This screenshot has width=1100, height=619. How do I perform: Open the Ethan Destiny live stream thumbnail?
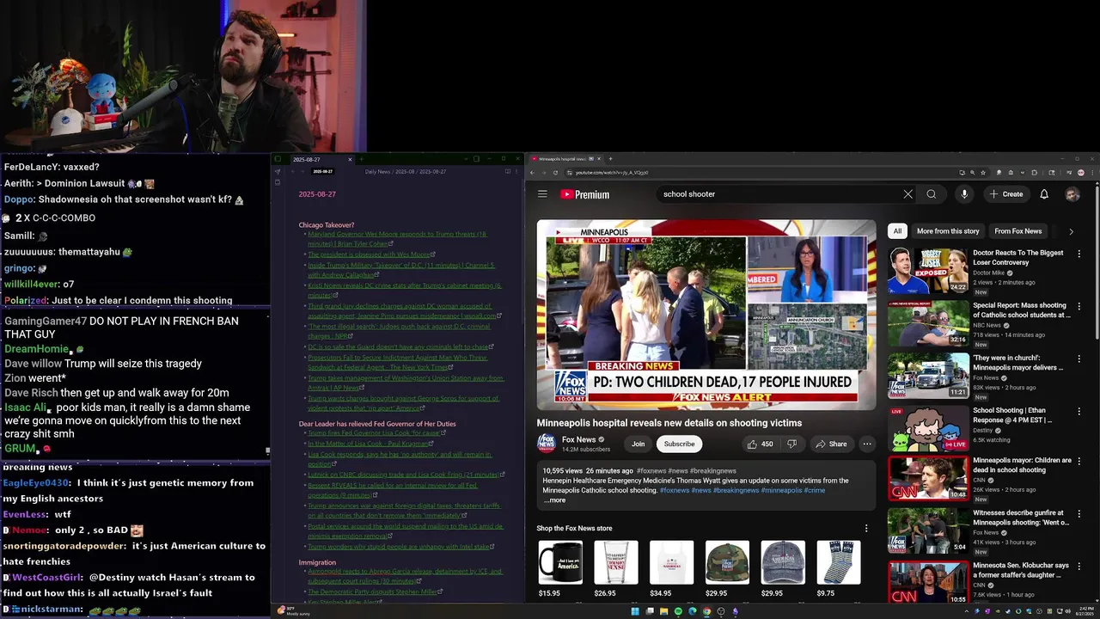[928, 428]
